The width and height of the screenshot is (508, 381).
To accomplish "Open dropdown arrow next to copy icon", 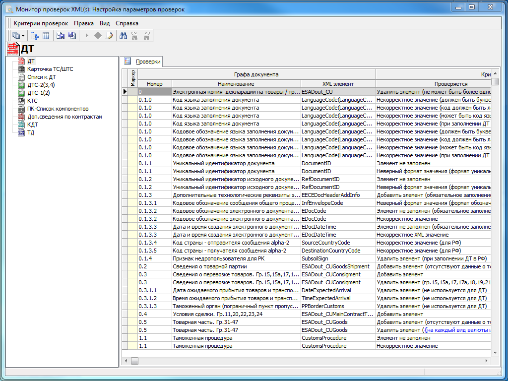I will pyautogui.click(x=23, y=36).
